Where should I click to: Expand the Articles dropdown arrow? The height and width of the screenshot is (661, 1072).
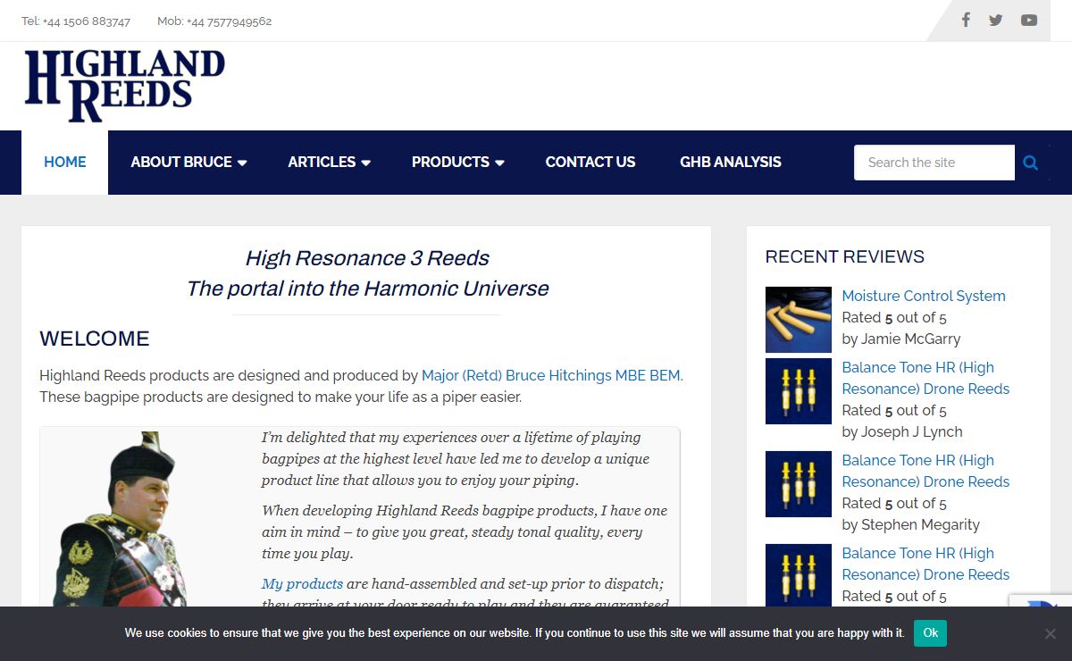coord(365,163)
